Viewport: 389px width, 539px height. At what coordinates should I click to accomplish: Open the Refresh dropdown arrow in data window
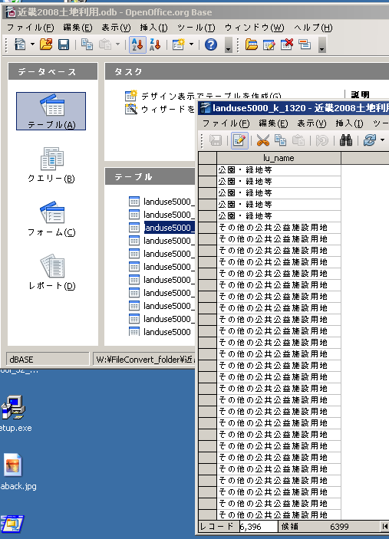[382, 140]
